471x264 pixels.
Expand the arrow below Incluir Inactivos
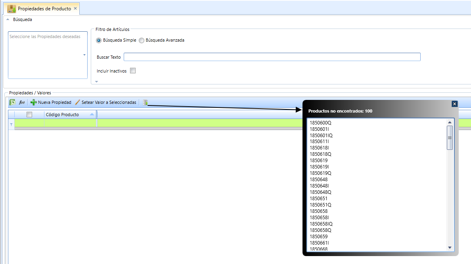coord(96,81)
